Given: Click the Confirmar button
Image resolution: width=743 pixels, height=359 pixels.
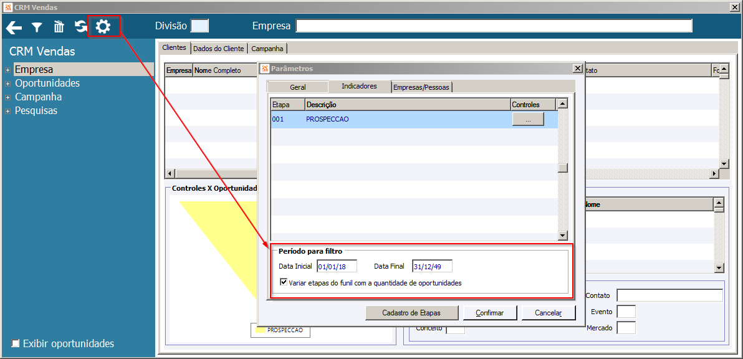Looking at the screenshot, I should coord(489,313).
